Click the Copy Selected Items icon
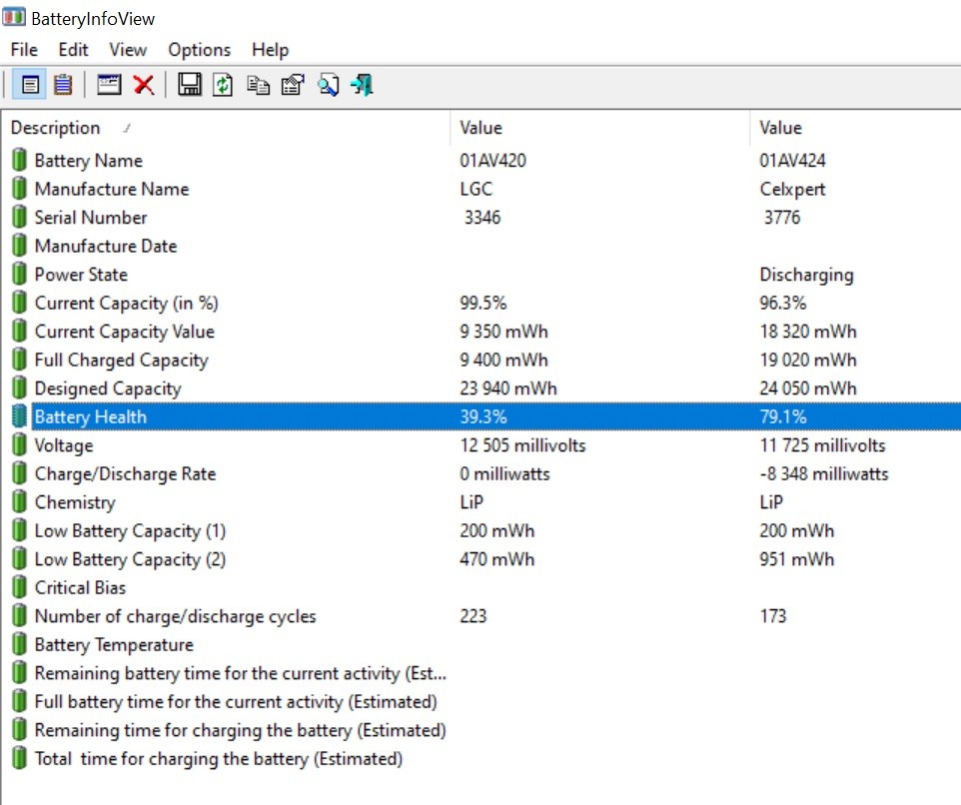Image resolution: width=961 pixels, height=805 pixels. [x=258, y=85]
